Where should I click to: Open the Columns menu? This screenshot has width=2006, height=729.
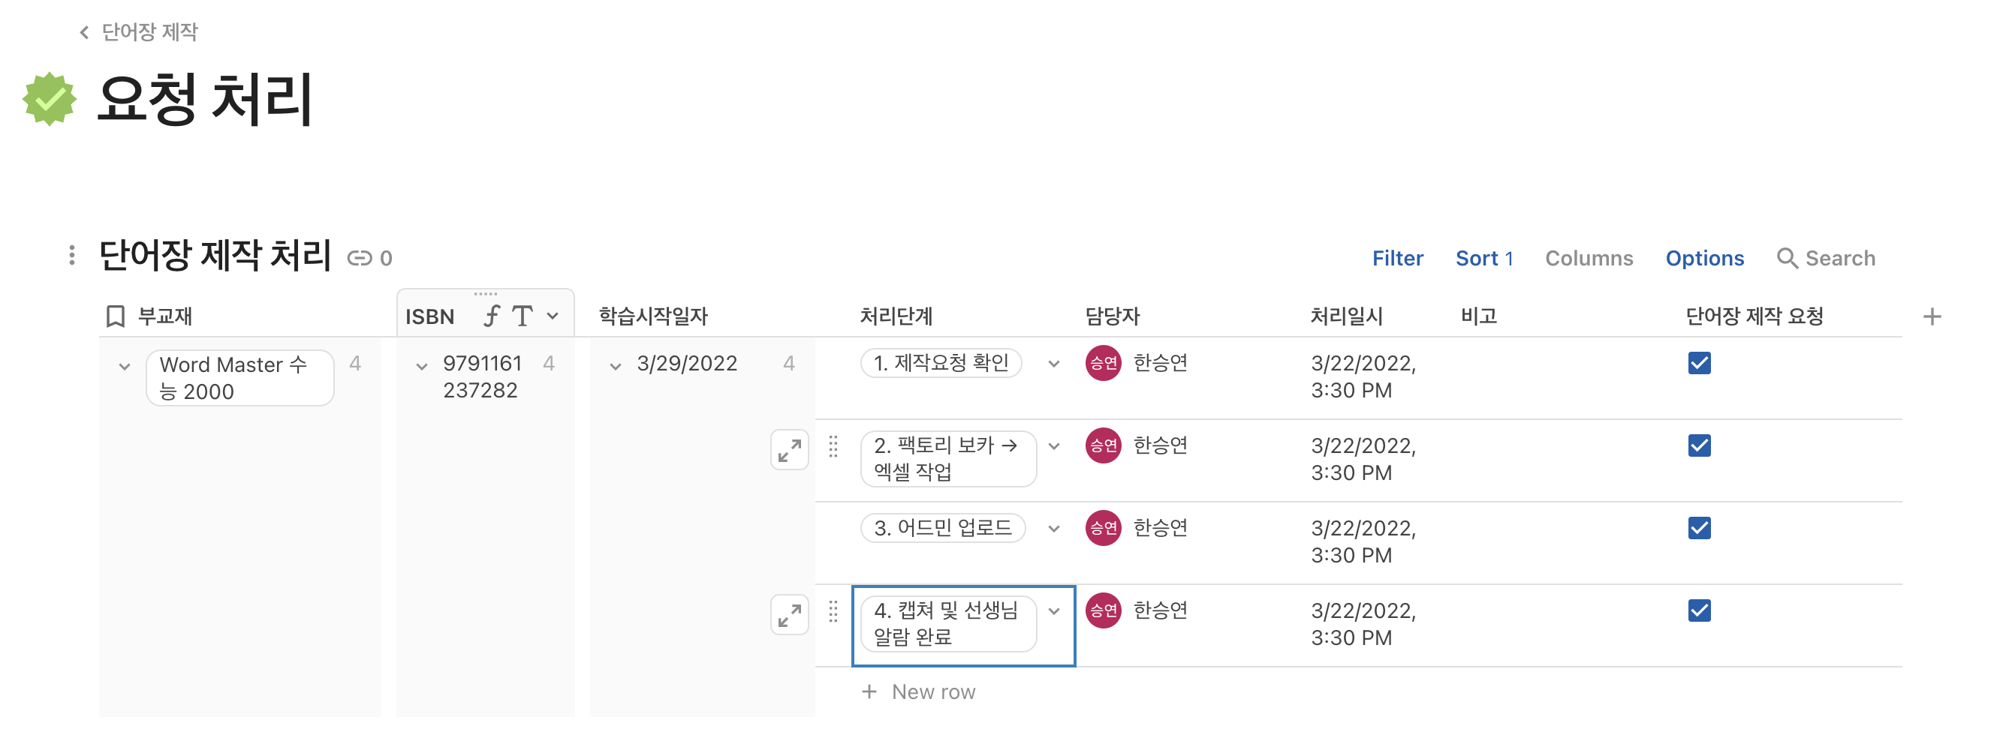1589,257
